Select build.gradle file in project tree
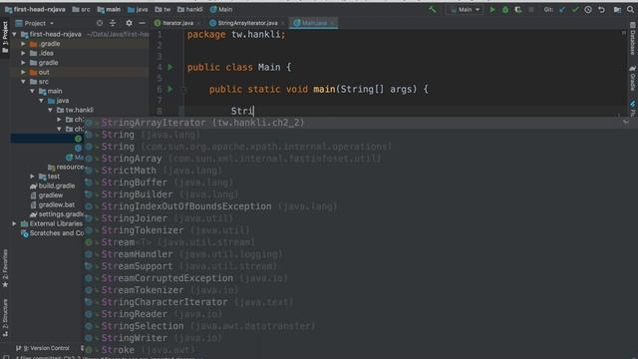Image resolution: width=638 pixels, height=359 pixels. point(52,185)
